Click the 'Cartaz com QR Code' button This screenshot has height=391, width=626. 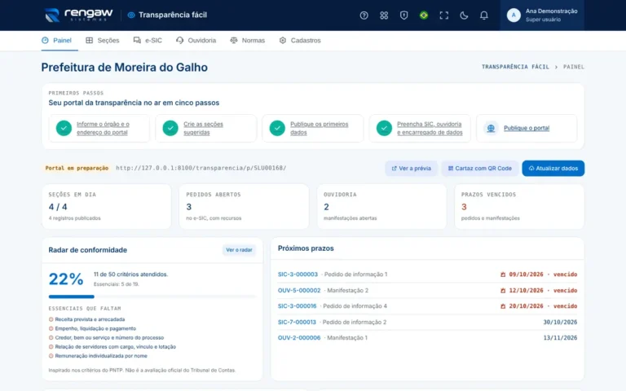pyautogui.click(x=480, y=169)
